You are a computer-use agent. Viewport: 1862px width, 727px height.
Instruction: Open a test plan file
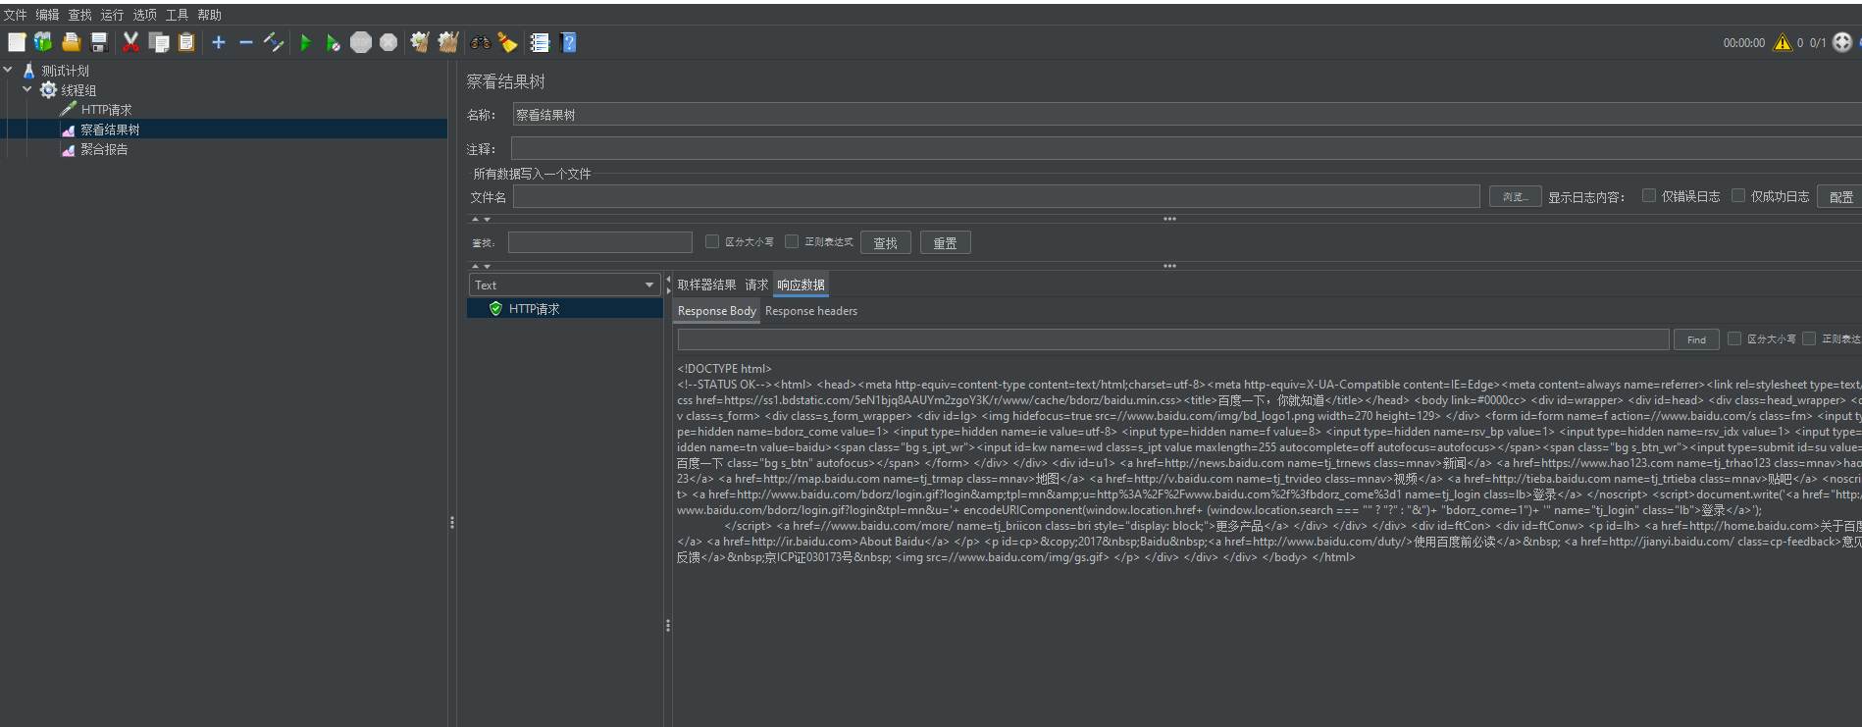click(x=71, y=42)
